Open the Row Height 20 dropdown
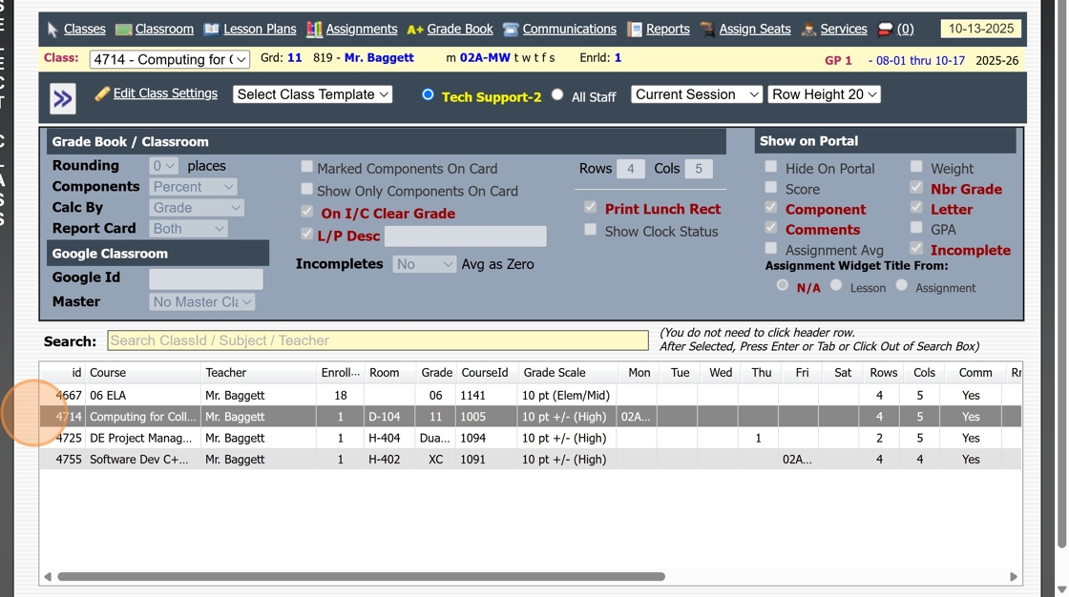 coord(825,94)
